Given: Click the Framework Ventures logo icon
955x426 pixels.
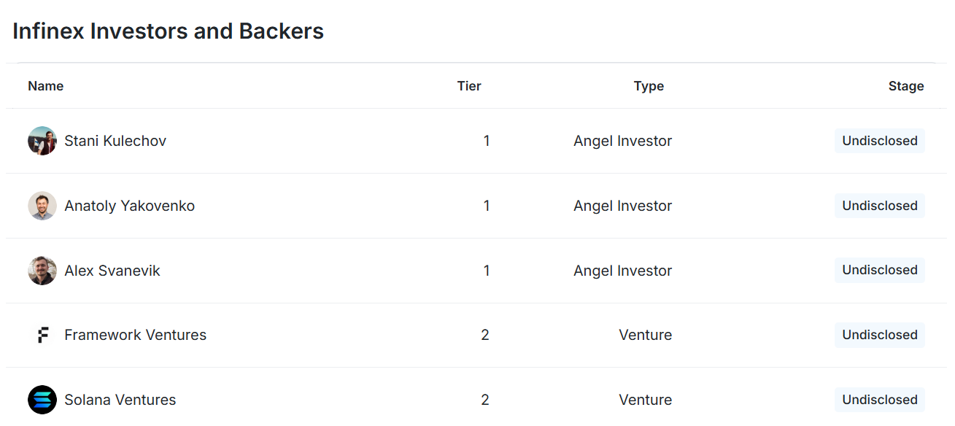Looking at the screenshot, I should coord(42,335).
